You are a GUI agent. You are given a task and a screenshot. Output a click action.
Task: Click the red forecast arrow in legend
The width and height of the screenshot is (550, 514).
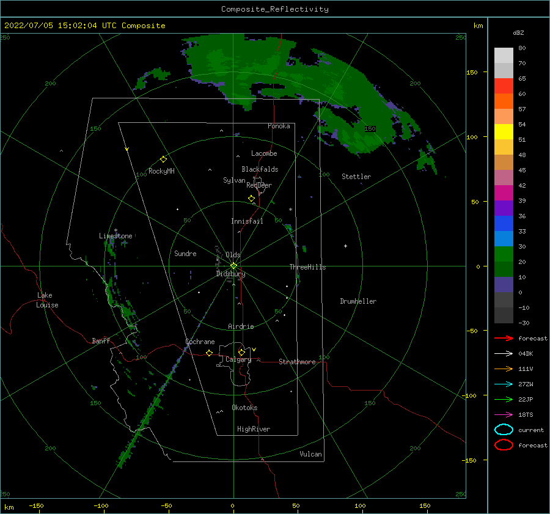(504, 338)
